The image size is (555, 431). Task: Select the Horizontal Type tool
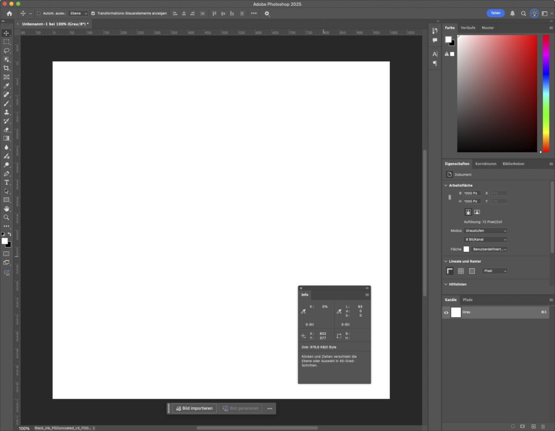(x=7, y=182)
